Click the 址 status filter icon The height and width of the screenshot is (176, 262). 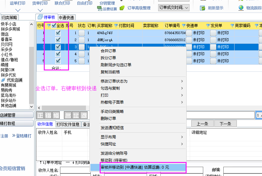tap(76, 115)
